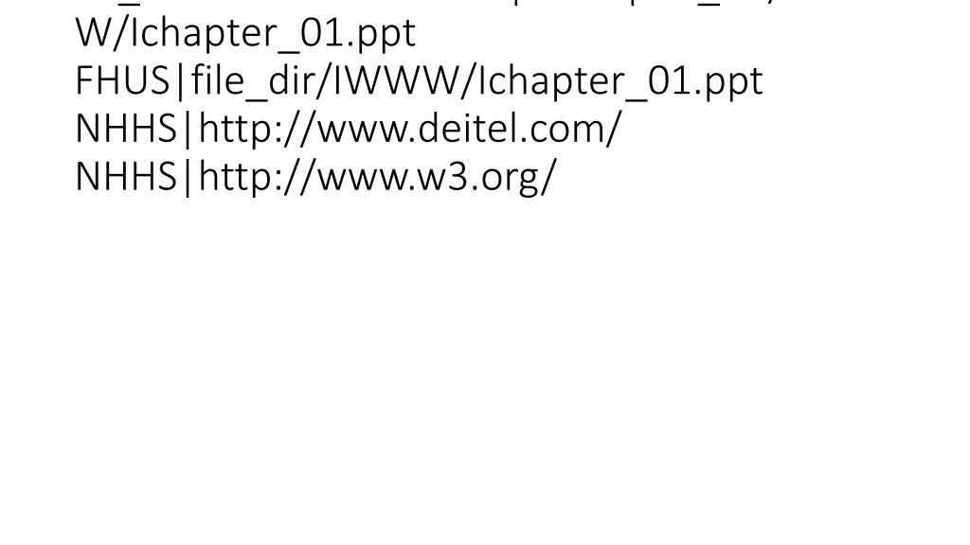Click the W/Ichapter_01.ppt text line

point(245,34)
